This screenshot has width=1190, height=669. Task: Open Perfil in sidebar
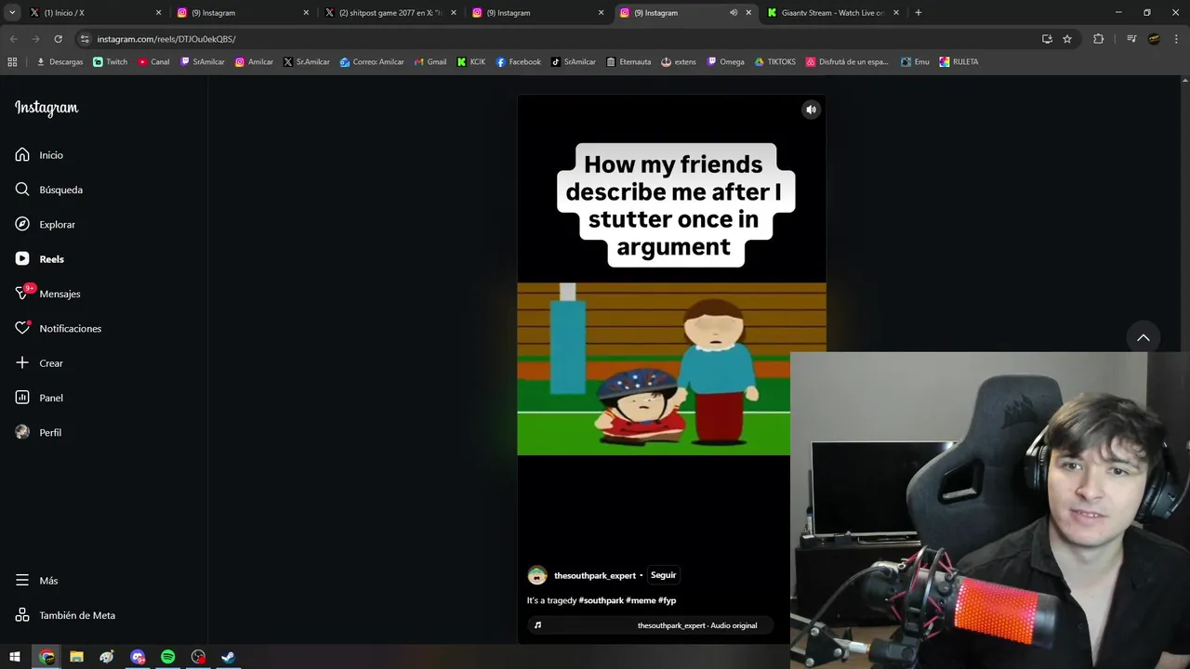coord(38,433)
